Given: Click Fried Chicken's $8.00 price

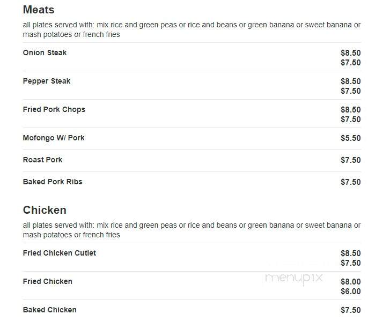Looking at the screenshot, I should [x=351, y=282].
